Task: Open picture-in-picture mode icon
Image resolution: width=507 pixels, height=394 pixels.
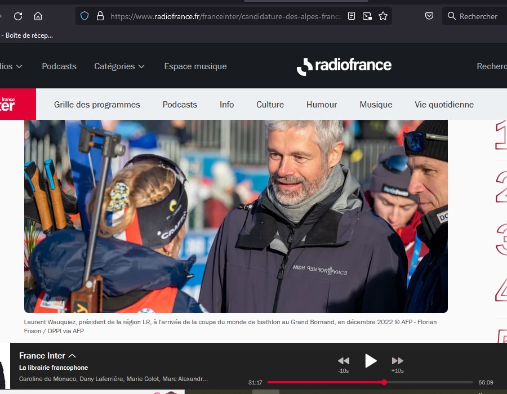Action: click(367, 16)
